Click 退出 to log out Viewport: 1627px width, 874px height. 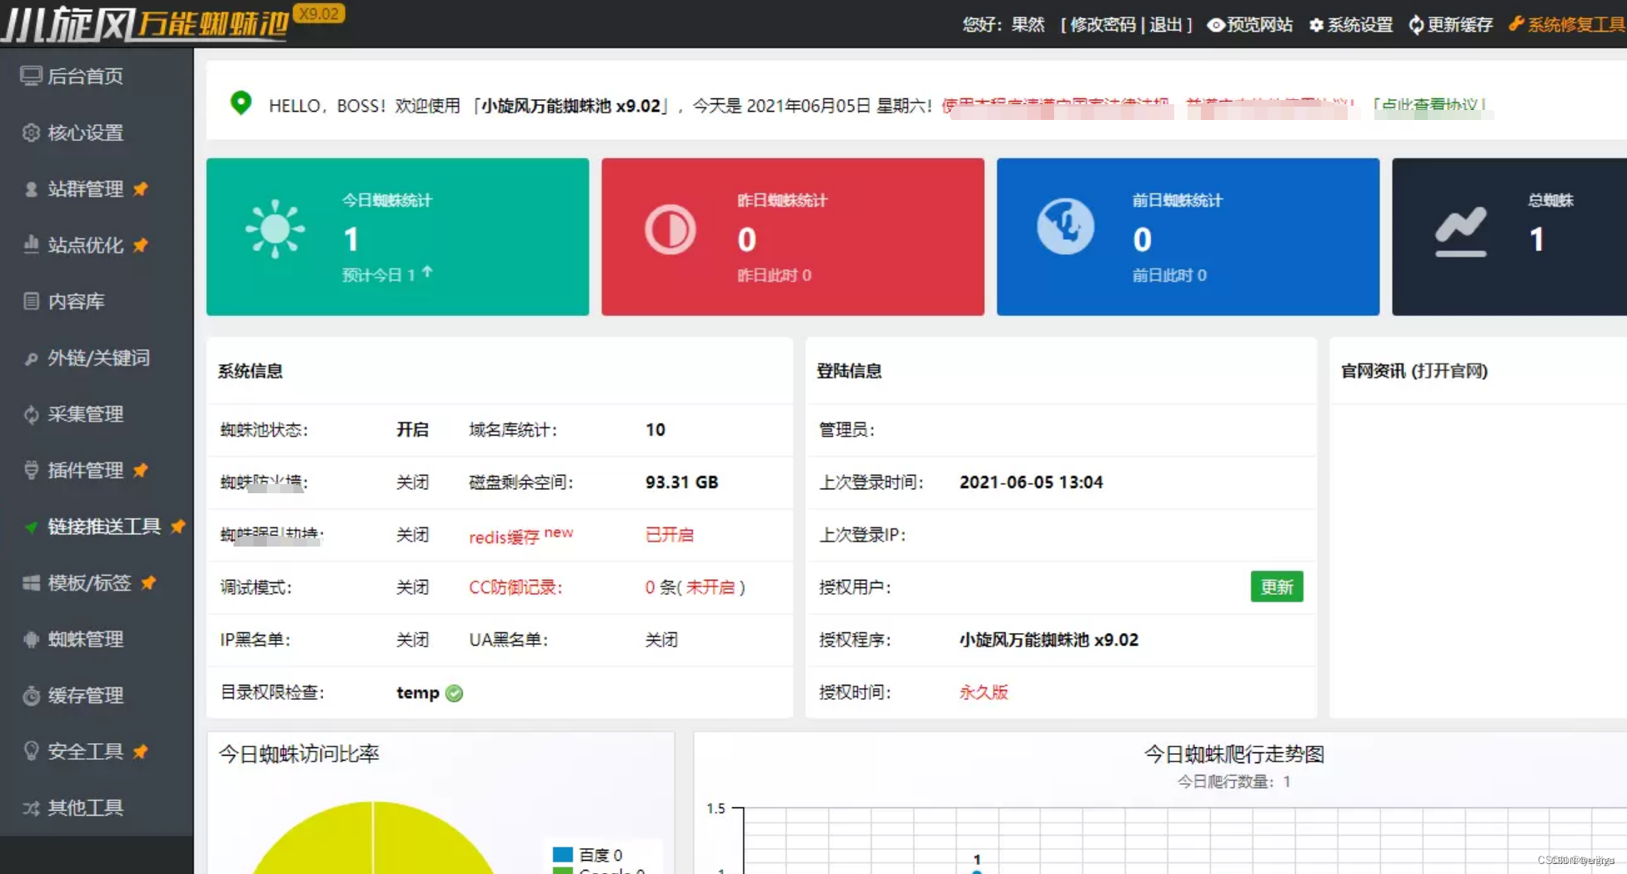1166,24
